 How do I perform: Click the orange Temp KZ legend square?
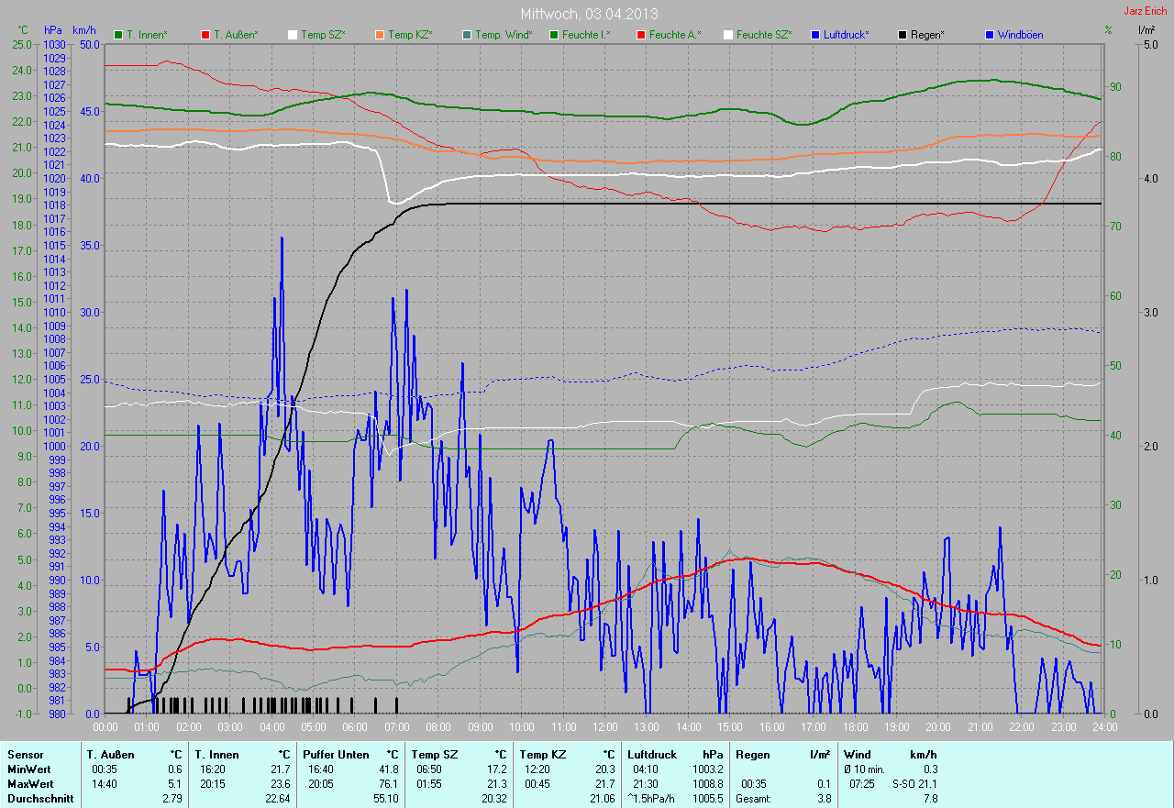point(379,35)
